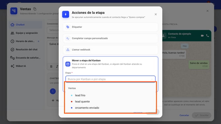Open Horario de atención section
The image size is (221, 124).
coord(25,41)
